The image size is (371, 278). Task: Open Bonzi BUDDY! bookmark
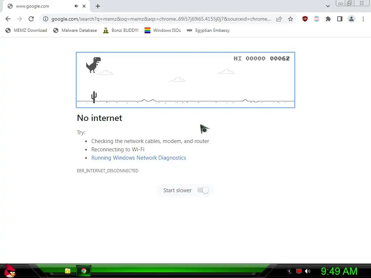click(121, 30)
